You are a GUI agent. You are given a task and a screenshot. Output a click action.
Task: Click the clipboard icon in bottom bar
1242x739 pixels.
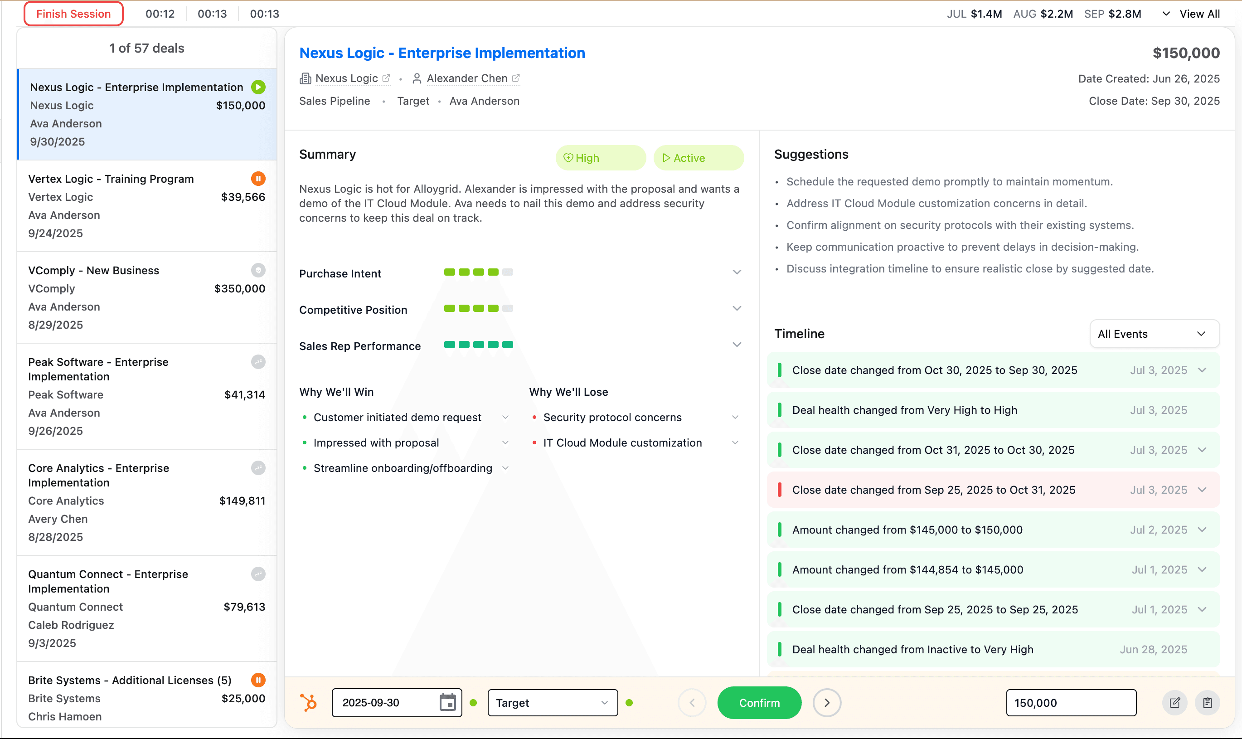tap(1207, 703)
